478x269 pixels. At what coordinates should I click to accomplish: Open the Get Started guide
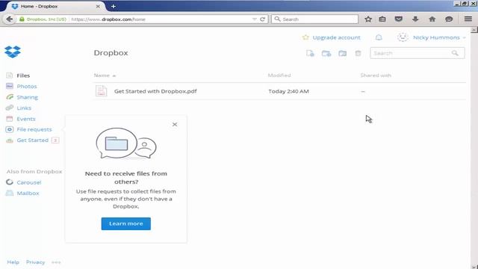pos(33,140)
